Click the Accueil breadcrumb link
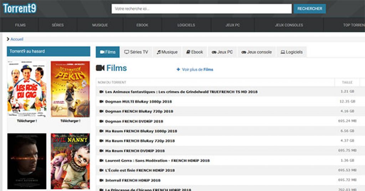365x191 pixels. pos(17,39)
